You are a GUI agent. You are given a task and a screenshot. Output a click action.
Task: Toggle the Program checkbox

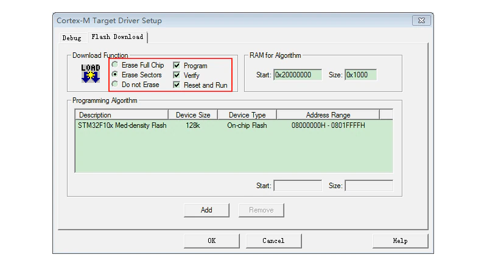(x=177, y=65)
